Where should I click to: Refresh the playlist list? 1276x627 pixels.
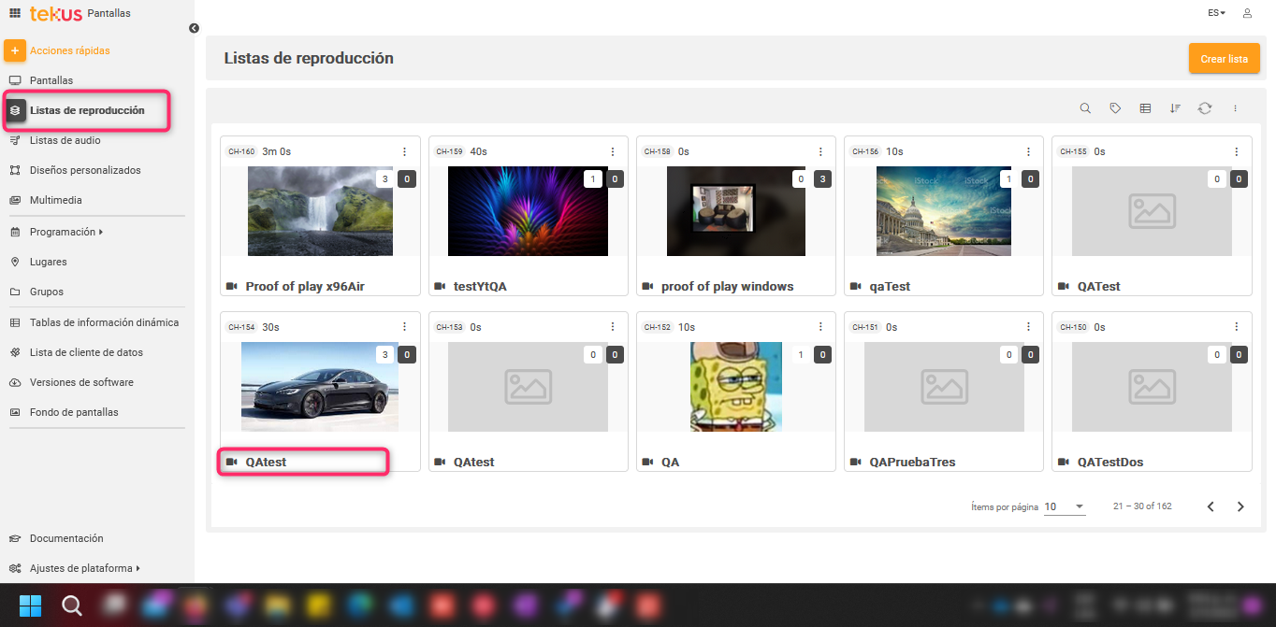pos(1205,108)
